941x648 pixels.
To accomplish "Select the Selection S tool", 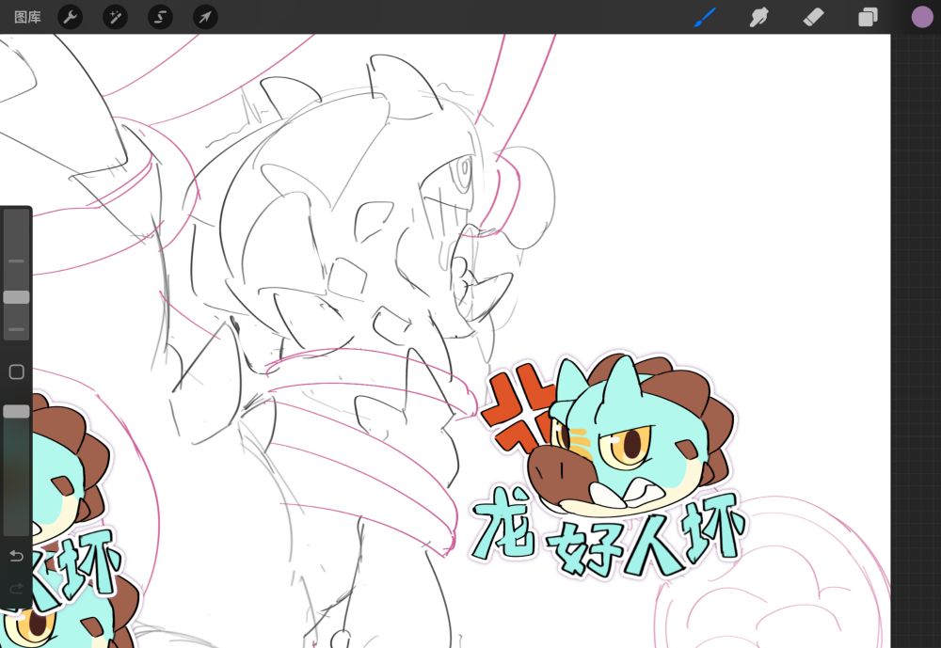I will pyautogui.click(x=160, y=18).
